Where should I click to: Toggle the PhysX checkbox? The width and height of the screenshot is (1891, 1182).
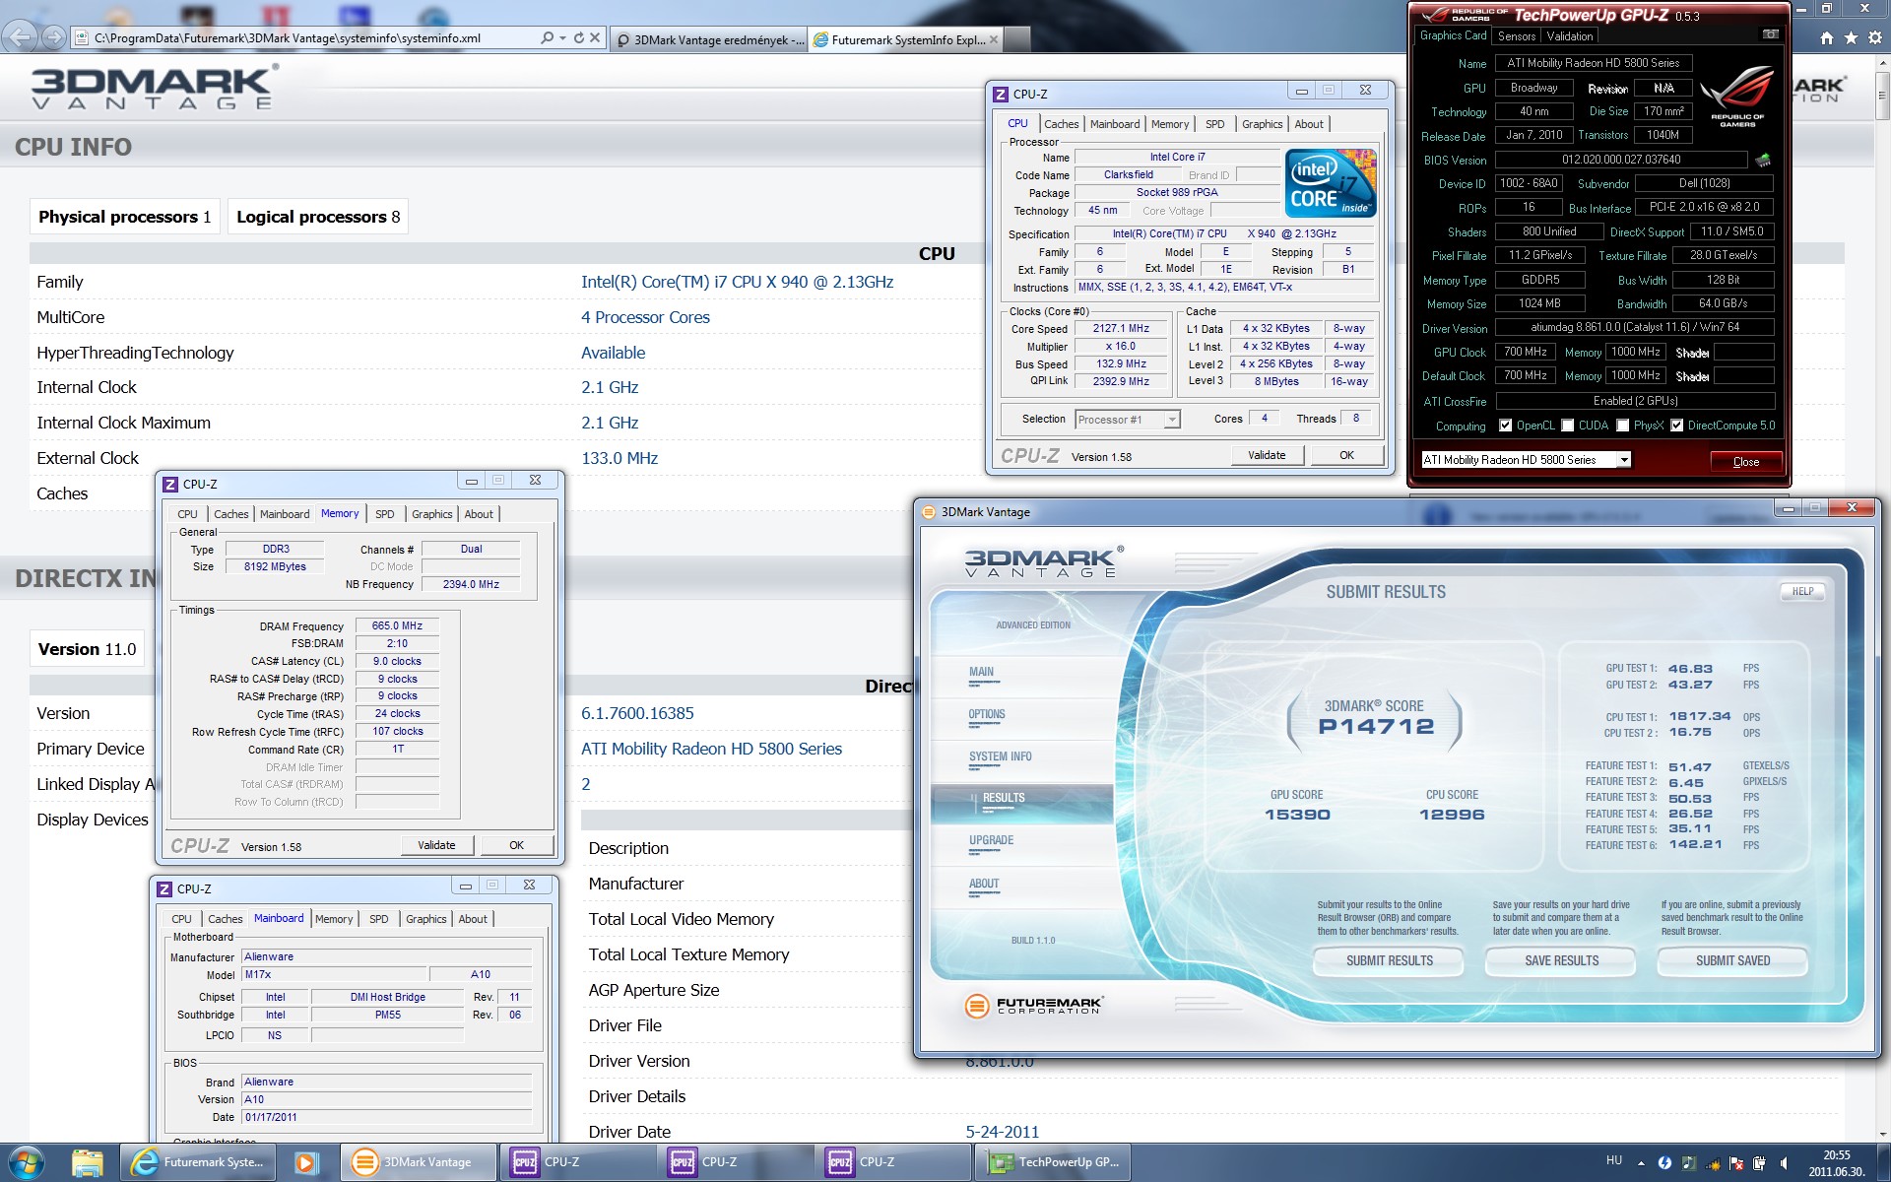[x=1622, y=426]
